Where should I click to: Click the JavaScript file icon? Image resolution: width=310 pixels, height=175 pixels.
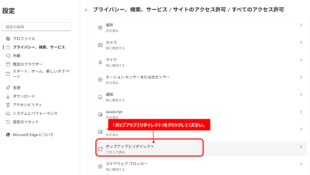coord(100,114)
